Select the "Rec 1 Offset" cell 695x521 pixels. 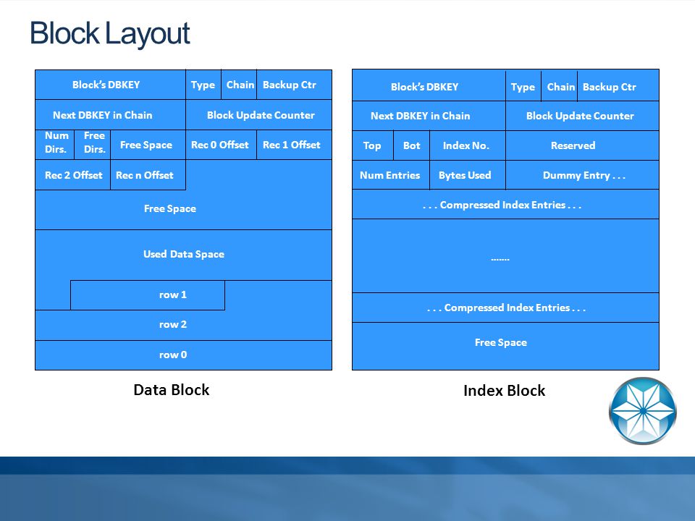click(295, 145)
